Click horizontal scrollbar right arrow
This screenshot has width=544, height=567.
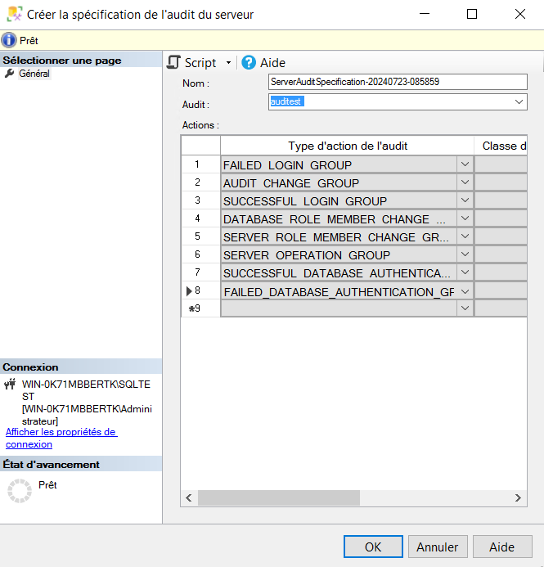click(519, 497)
